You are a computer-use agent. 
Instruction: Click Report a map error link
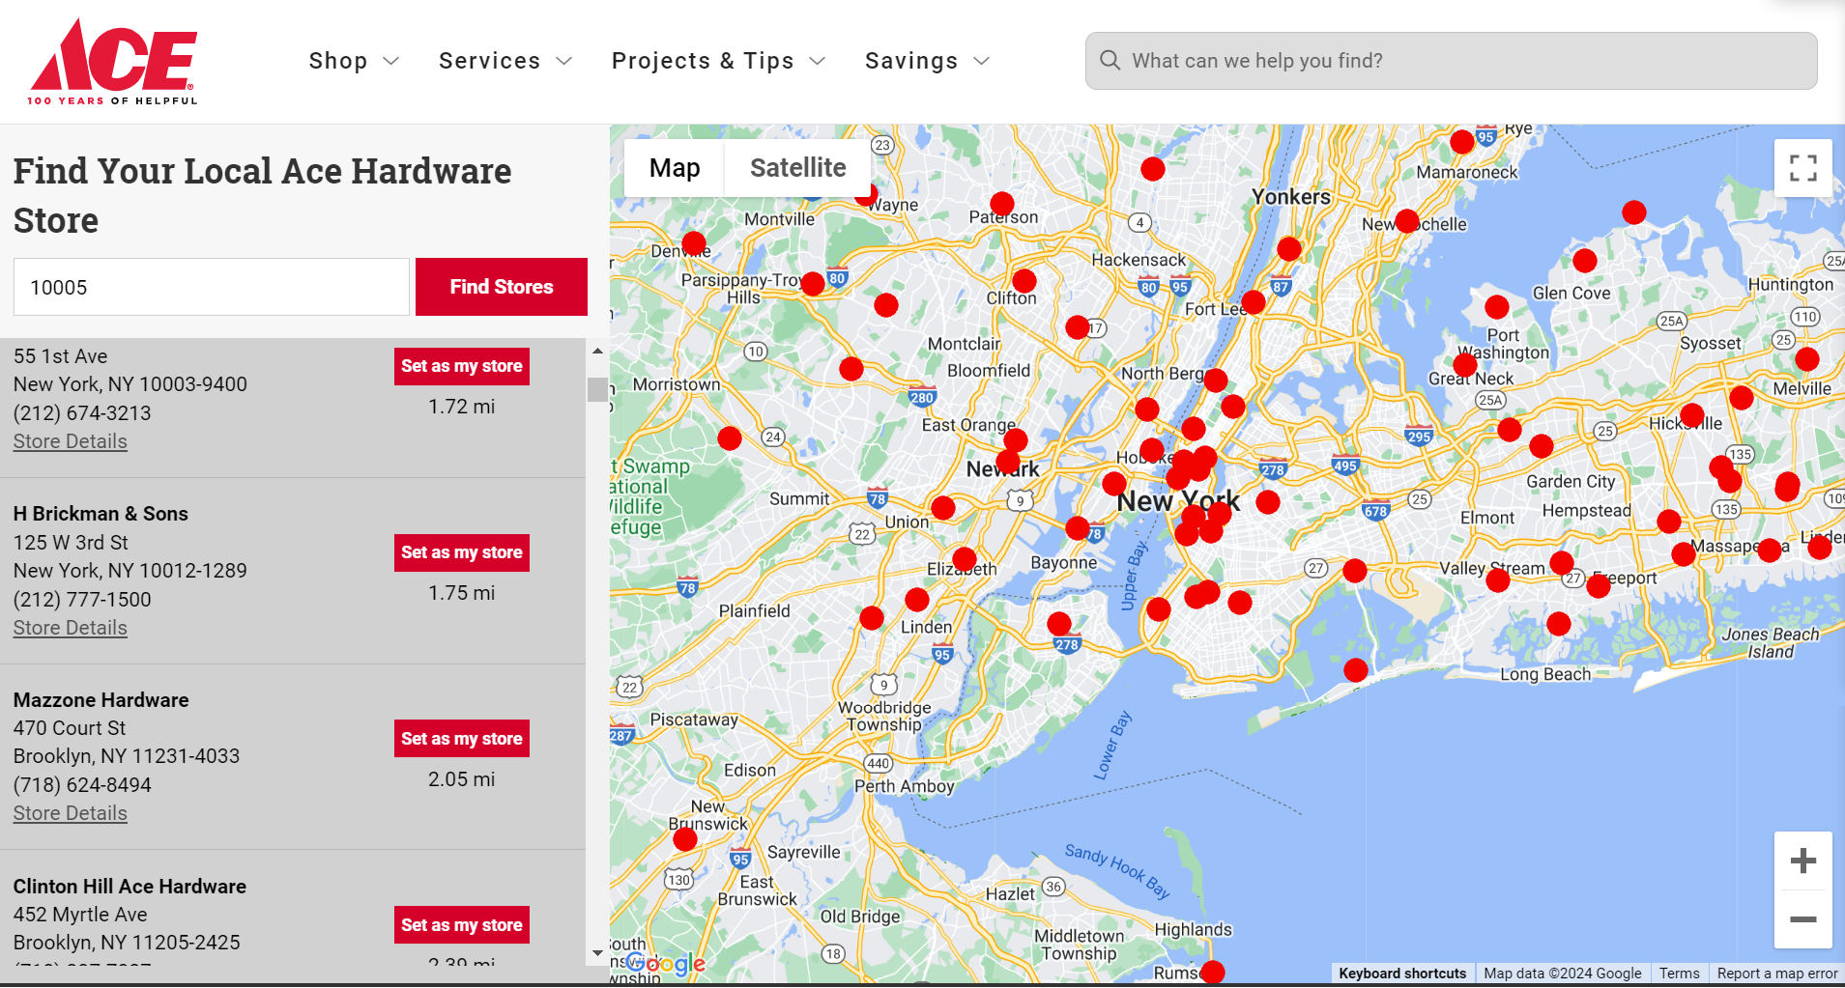[x=1777, y=974]
